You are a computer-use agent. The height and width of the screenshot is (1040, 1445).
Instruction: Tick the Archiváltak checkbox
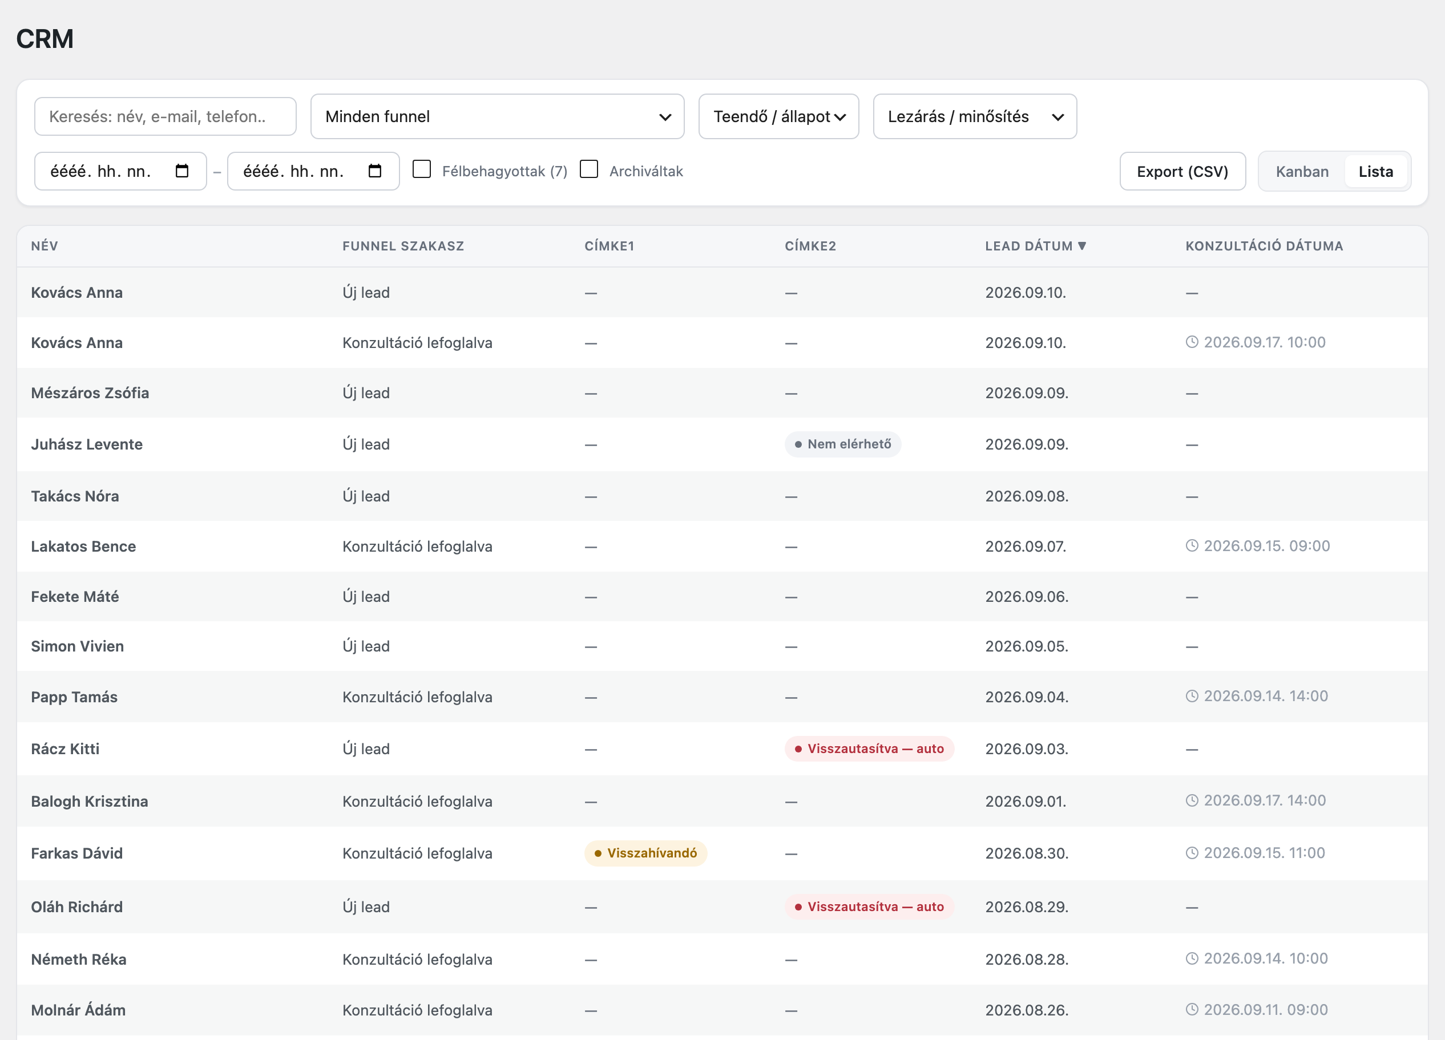pyautogui.click(x=589, y=169)
